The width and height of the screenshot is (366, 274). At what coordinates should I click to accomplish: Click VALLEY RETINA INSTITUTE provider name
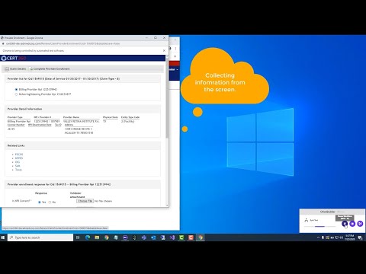[81, 122]
